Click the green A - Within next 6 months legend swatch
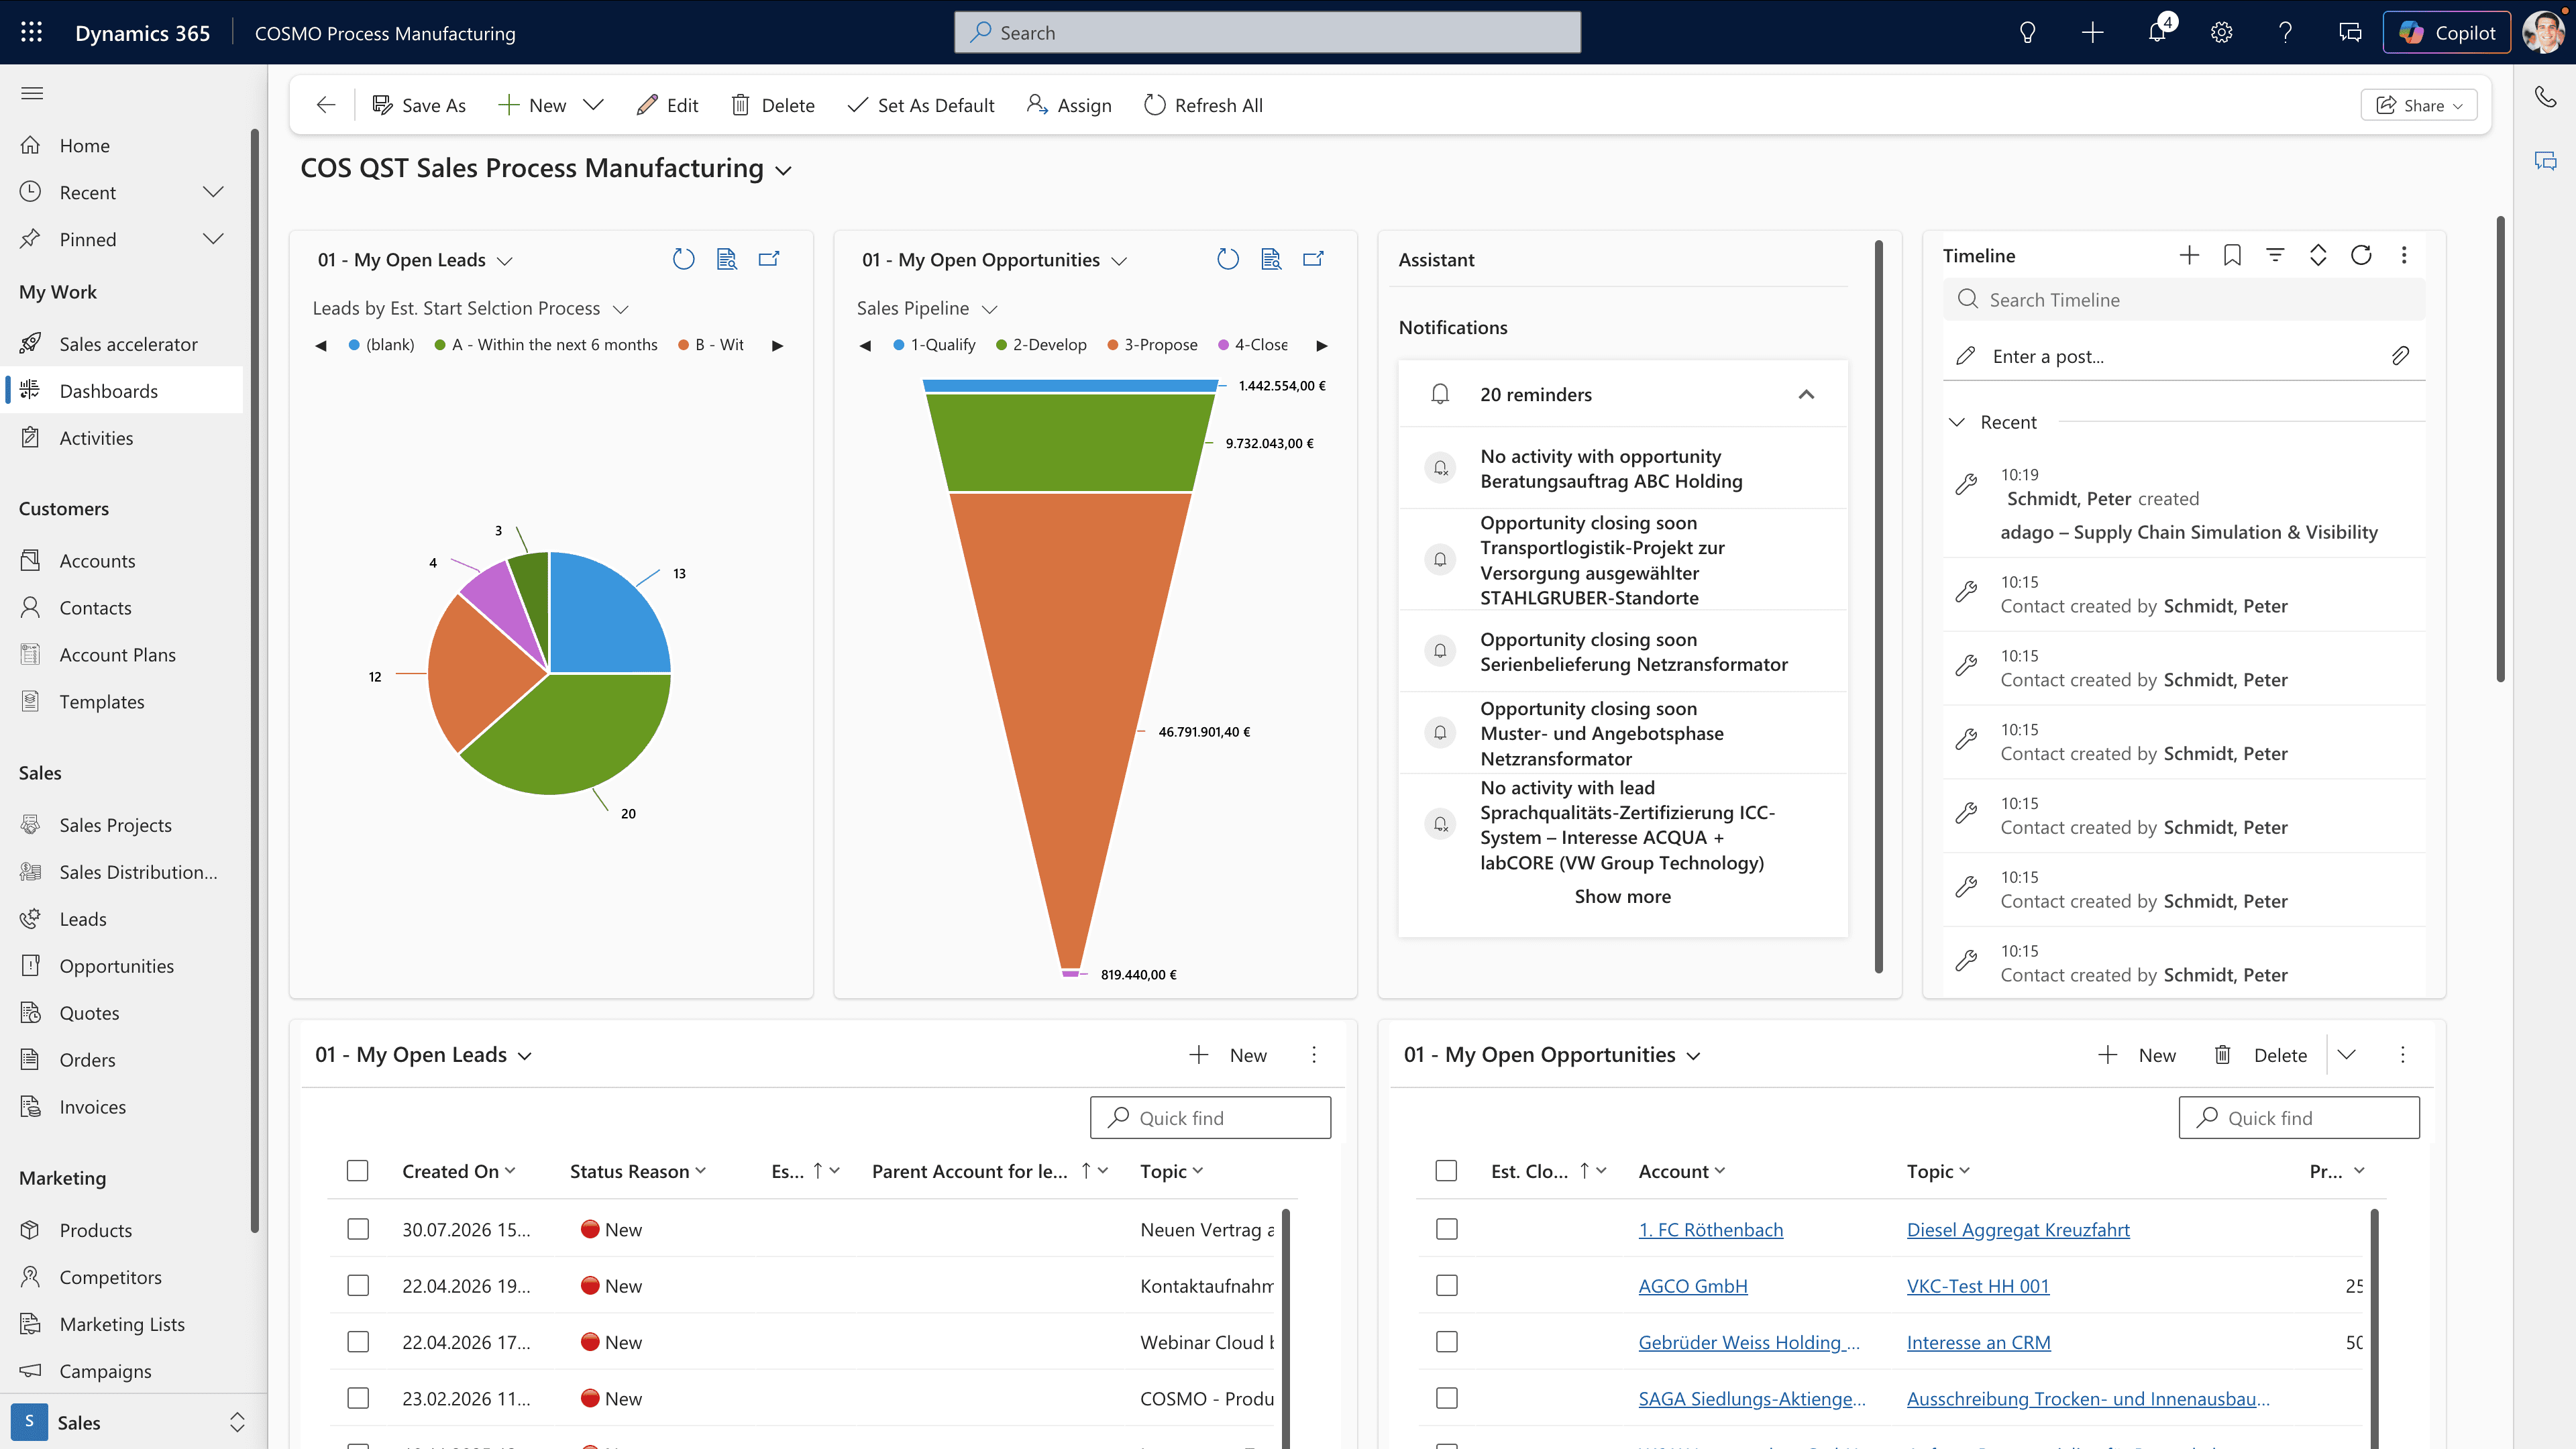The width and height of the screenshot is (2576, 1449). (x=440, y=345)
